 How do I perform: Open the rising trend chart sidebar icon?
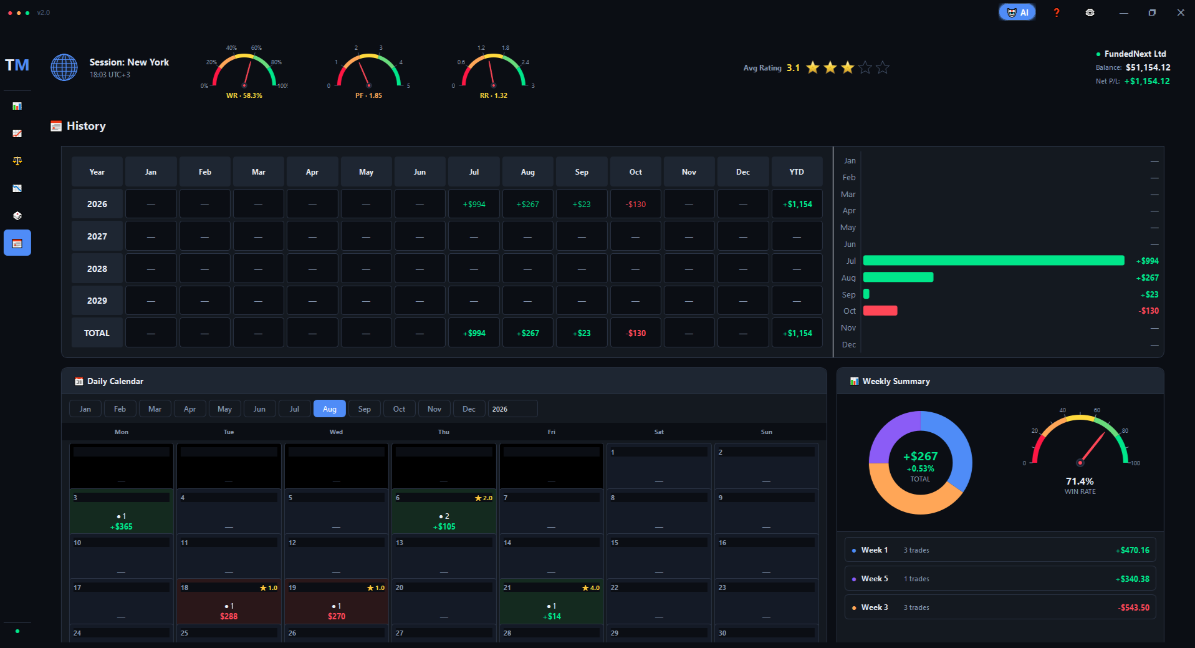[17, 133]
